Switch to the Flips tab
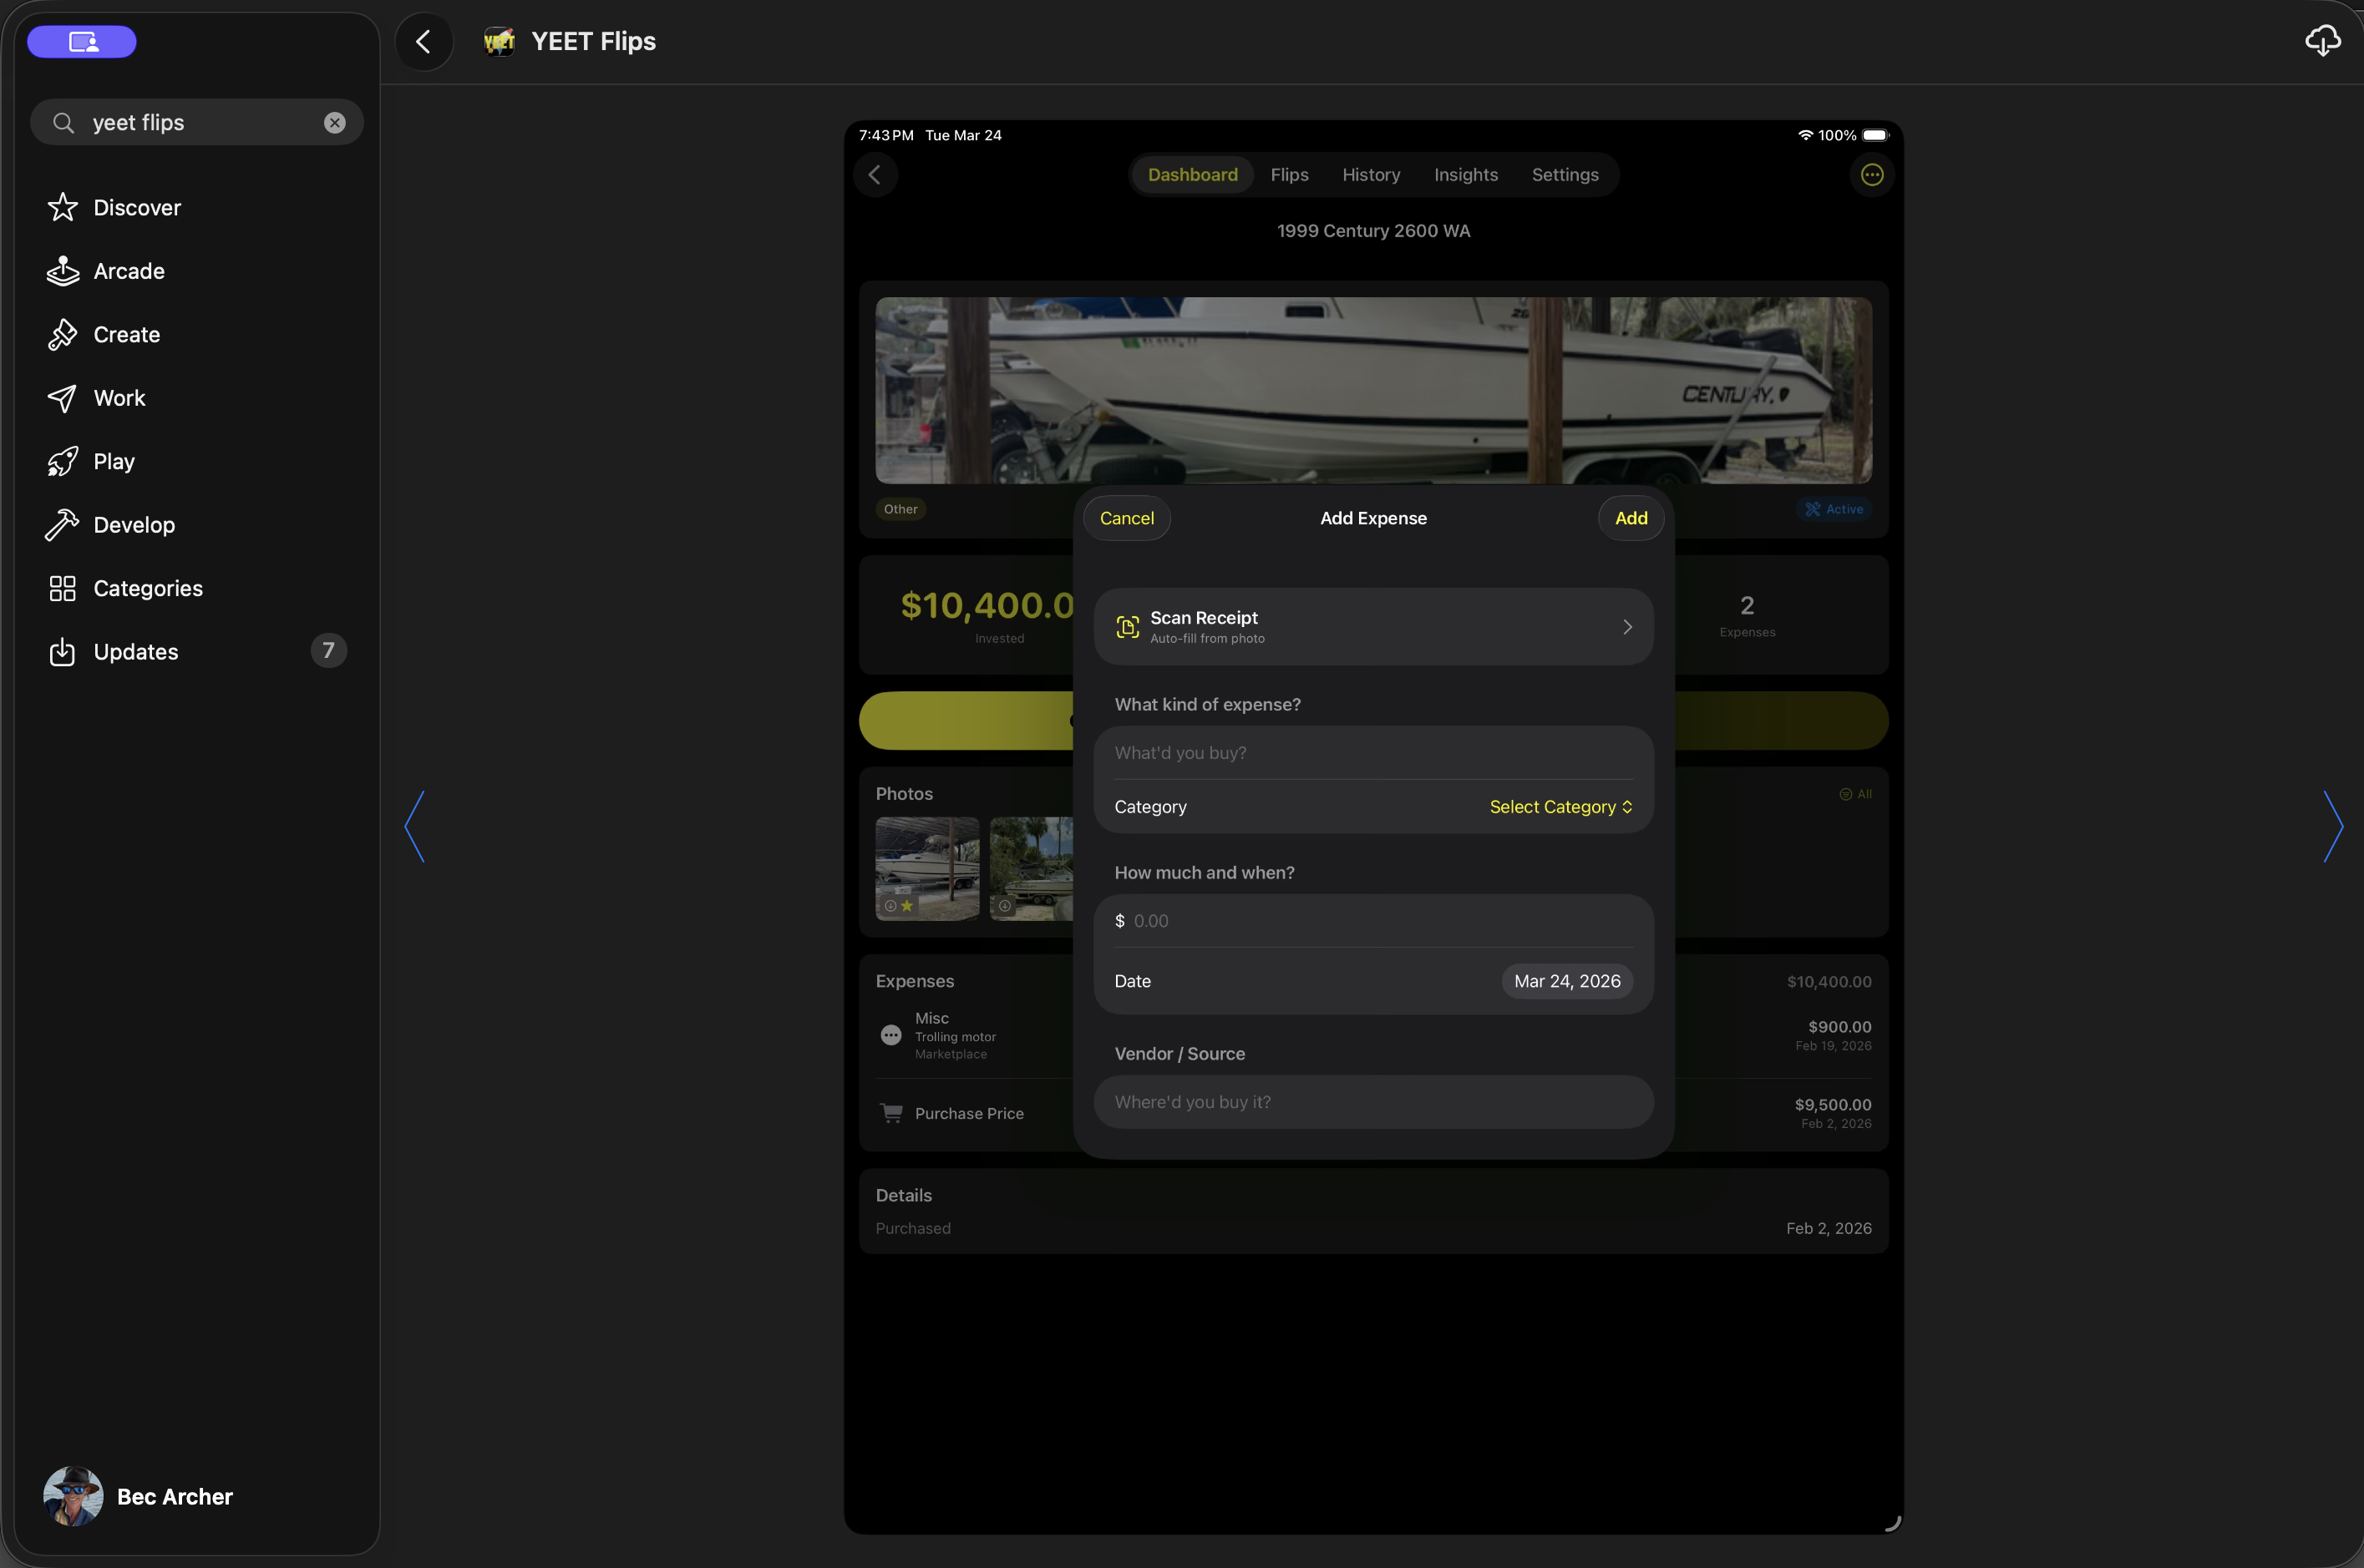 pyautogui.click(x=1290, y=175)
